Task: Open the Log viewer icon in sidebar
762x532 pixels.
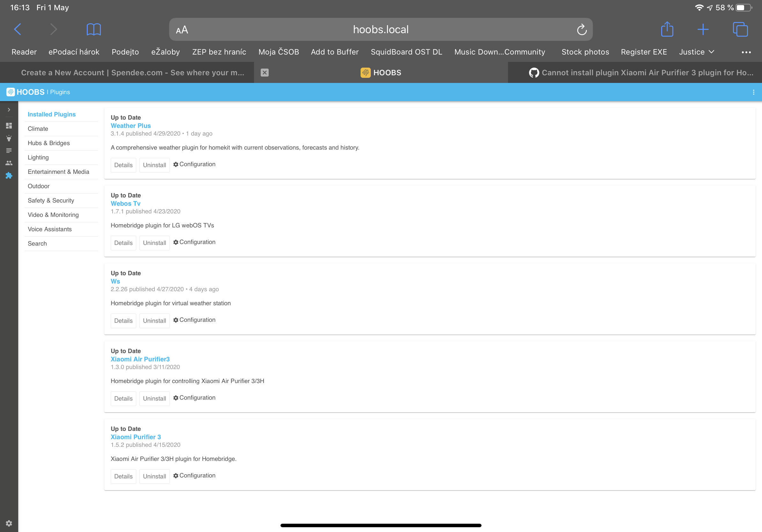Action: (9, 150)
